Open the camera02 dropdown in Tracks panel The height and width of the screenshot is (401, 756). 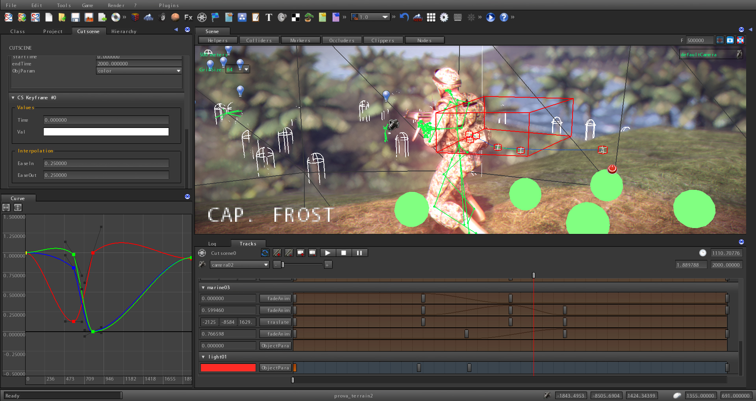pyautogui.click(x=239, y=264)
